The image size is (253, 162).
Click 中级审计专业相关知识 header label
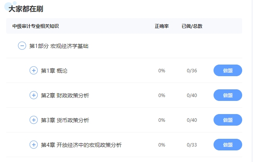point(36,26)
